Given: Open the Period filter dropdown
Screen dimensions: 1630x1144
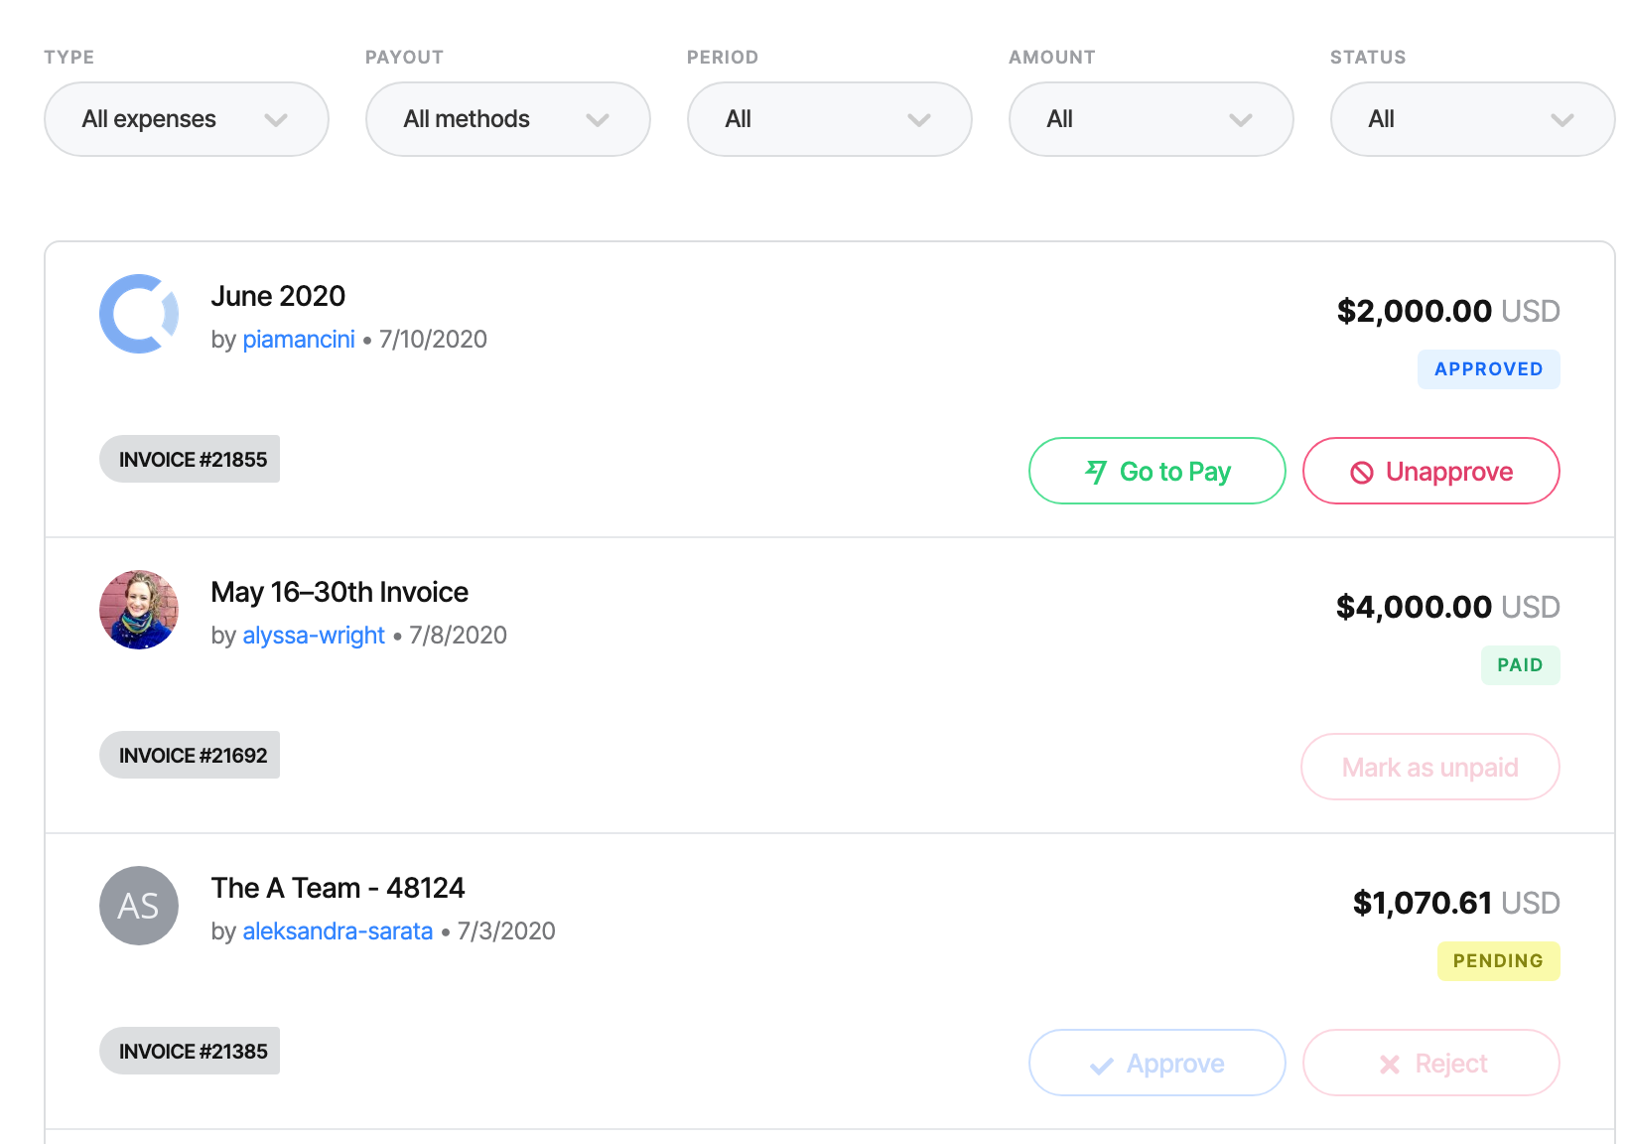Looking at the screenshot, I should pos(829,119).
